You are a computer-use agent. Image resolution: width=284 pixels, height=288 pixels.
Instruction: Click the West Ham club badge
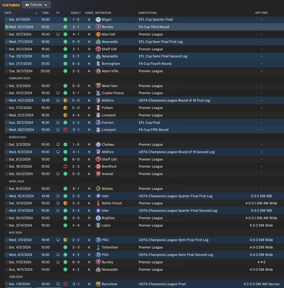(x=98, y=86)
